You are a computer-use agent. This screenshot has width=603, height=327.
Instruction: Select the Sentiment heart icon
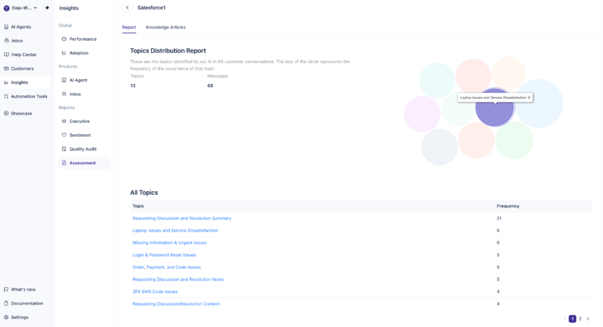64,135
